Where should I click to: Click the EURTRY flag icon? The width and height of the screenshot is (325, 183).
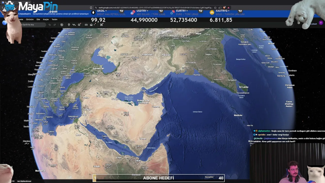(173, 12)
